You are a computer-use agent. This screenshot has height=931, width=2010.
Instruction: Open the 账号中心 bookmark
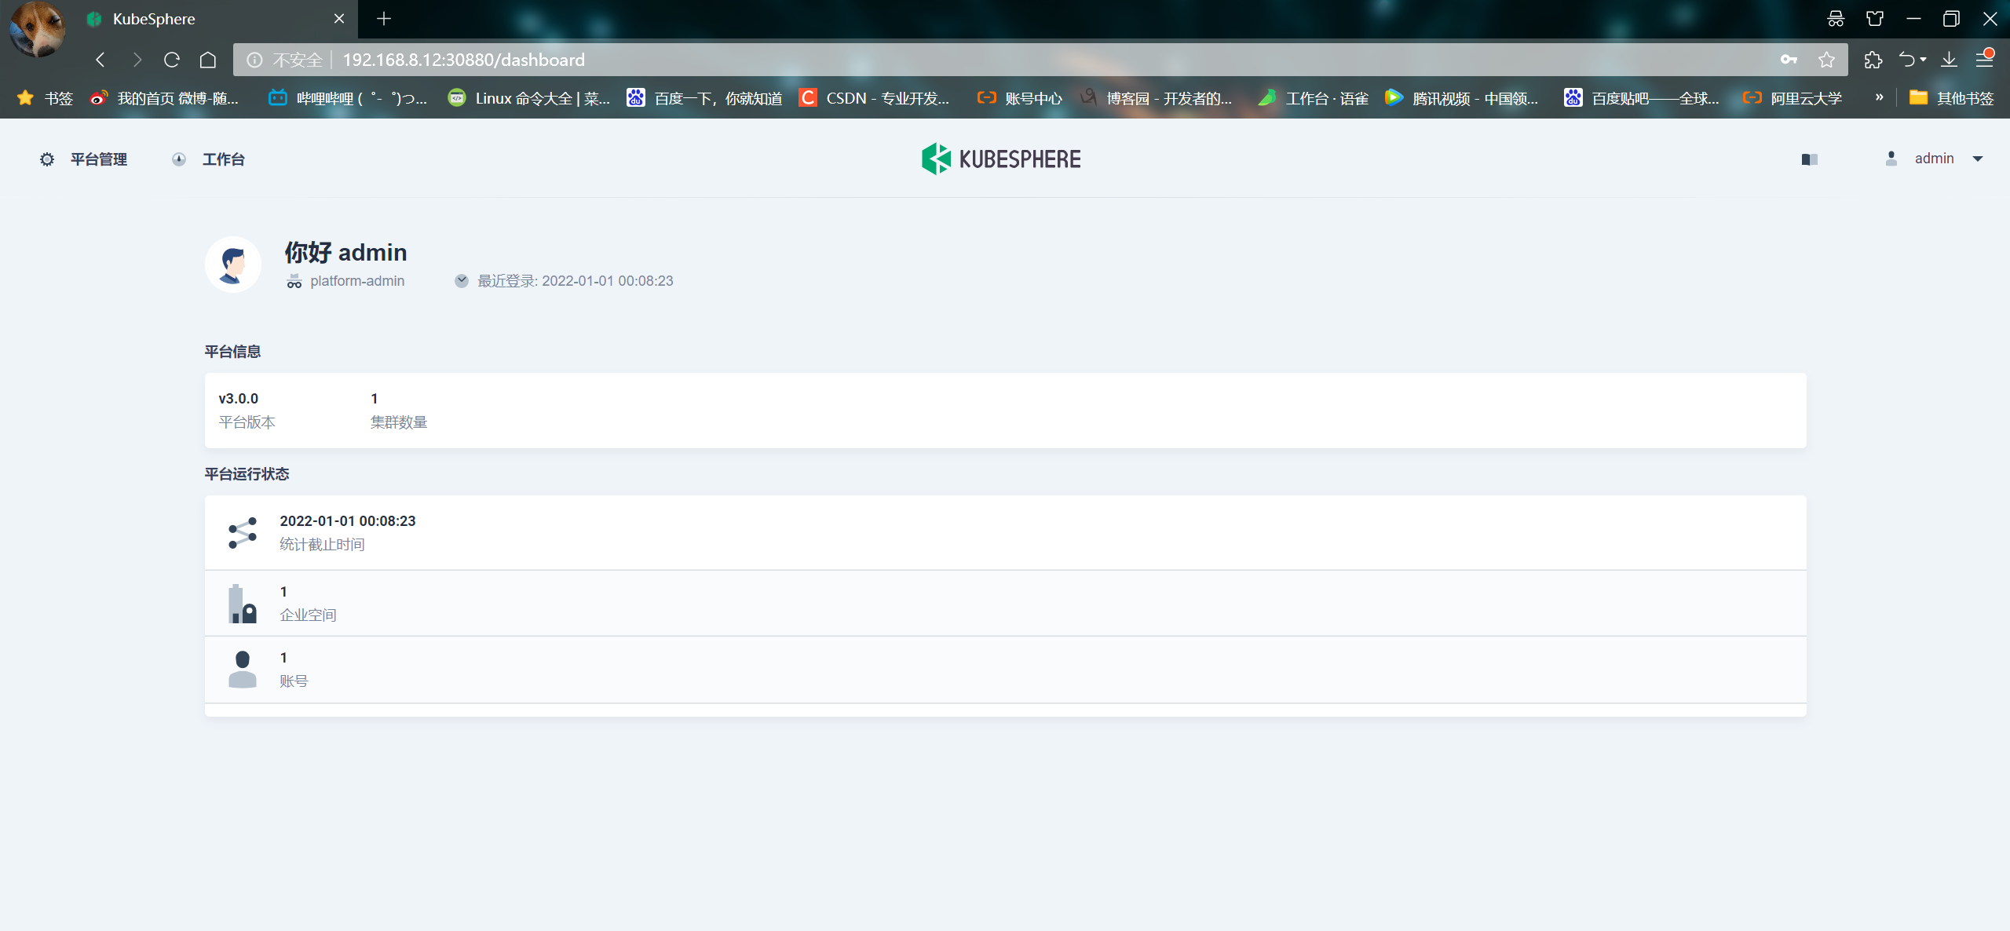coord(1019,98)
